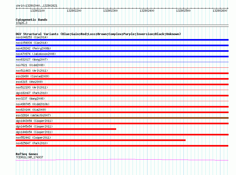Click the red bar under esv26490
The image size is (236, 175).
(122, 79)
